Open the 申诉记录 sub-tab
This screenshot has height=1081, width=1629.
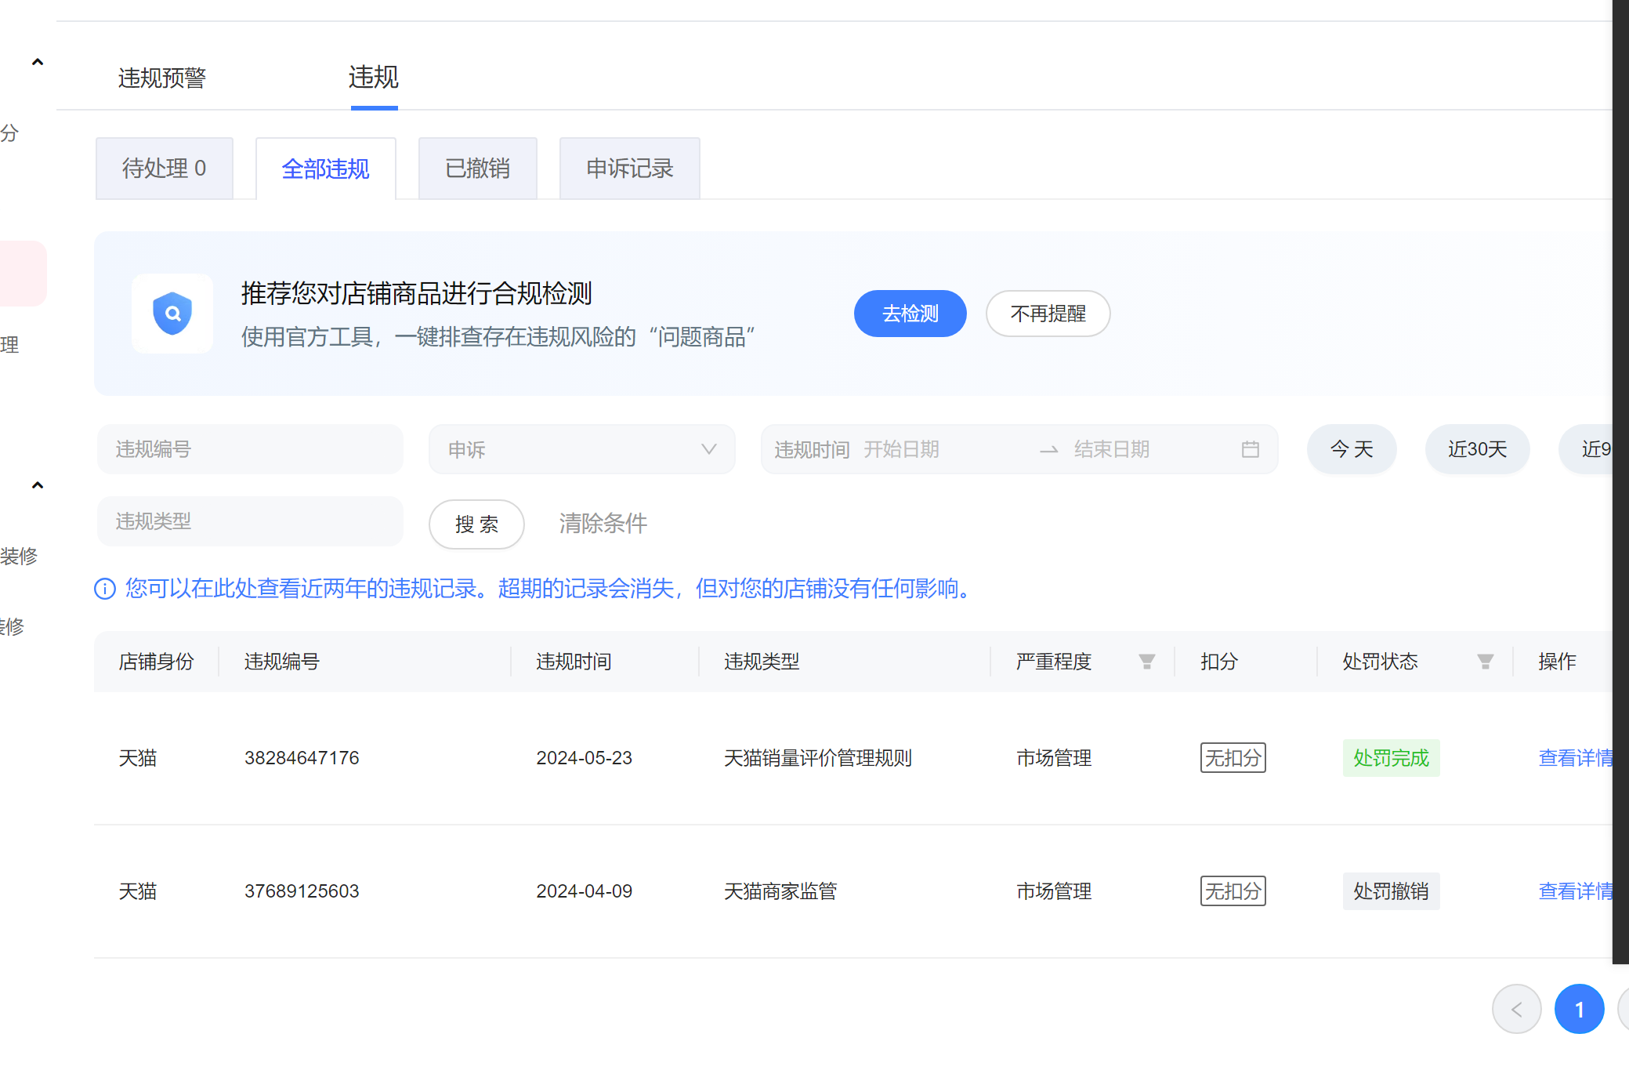click(x=629, y=169)
